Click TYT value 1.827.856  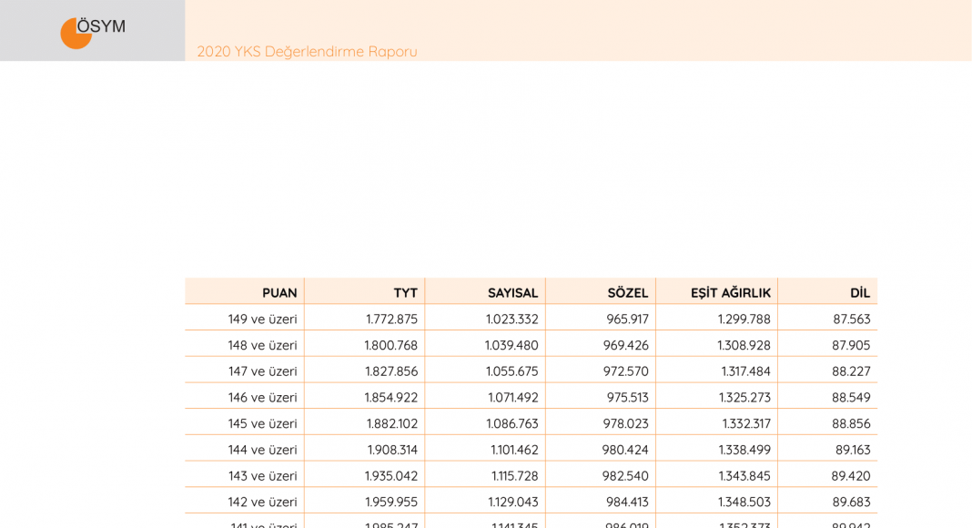(391, 371)
